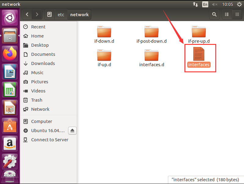Image resolution: width=244 pixels, height=184 pixels.
Task: Select the network path segment
Action: pos(79,14)
